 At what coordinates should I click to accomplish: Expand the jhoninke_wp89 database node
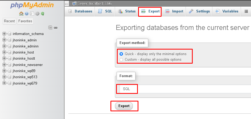pos(4,71)
